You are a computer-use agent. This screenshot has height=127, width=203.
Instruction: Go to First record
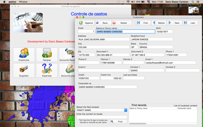pyautogui.click(x=143, y=23)
